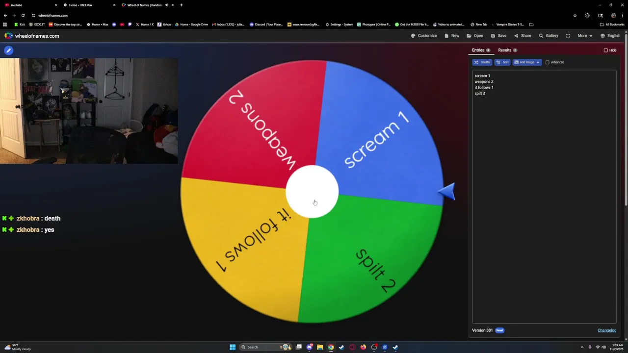The image size is (628, 353).
Task: Click the taskbar Search box
Action: tap(265, 347)
